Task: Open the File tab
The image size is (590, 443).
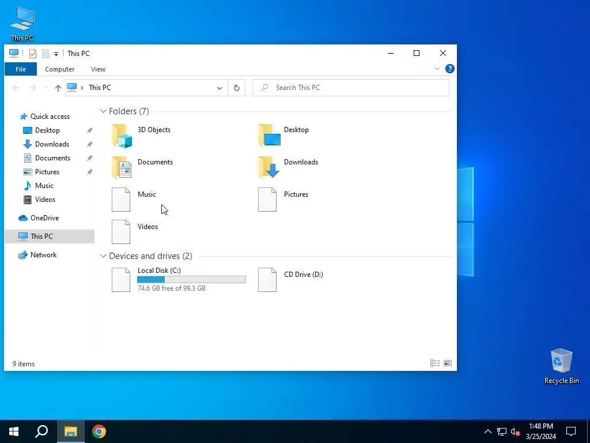Action: pos(21,69)
